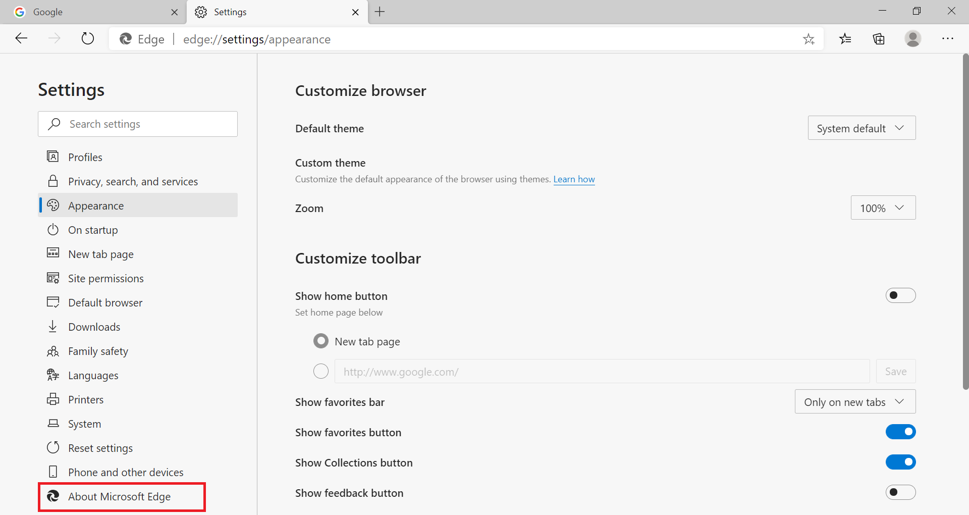Select the Settings browser tab

[277, 12]
